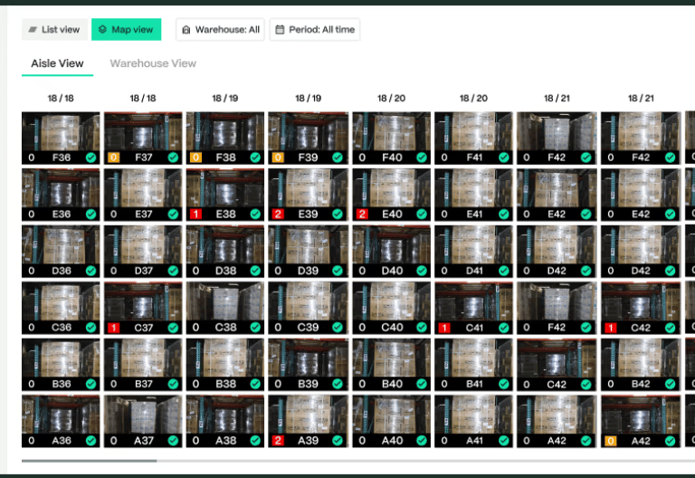
Task: Select location label F38
Action: click(x=225, y=158)
